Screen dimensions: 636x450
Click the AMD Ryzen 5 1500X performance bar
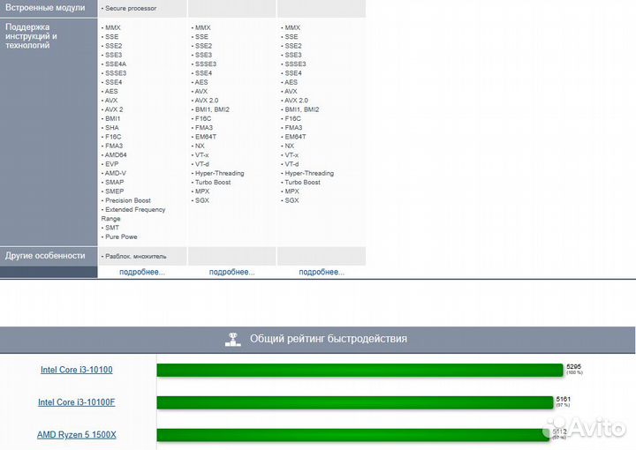[x=353, y=435]
